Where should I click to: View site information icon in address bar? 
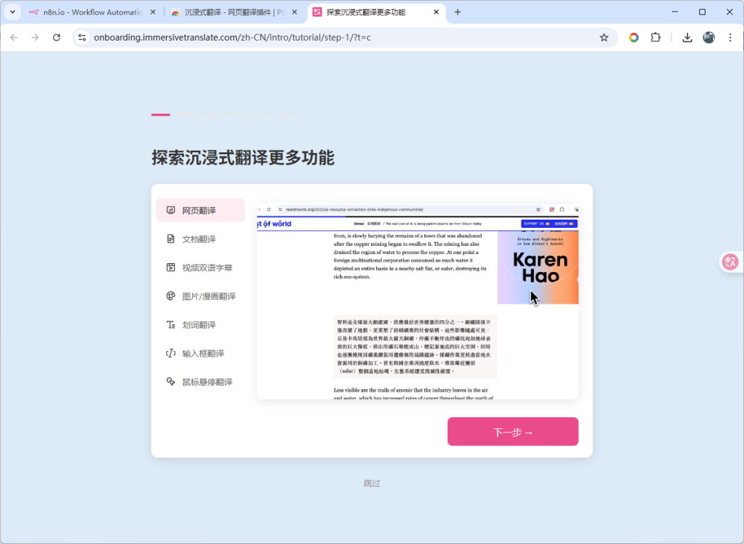pyautogui.click(x=82, y=37)
